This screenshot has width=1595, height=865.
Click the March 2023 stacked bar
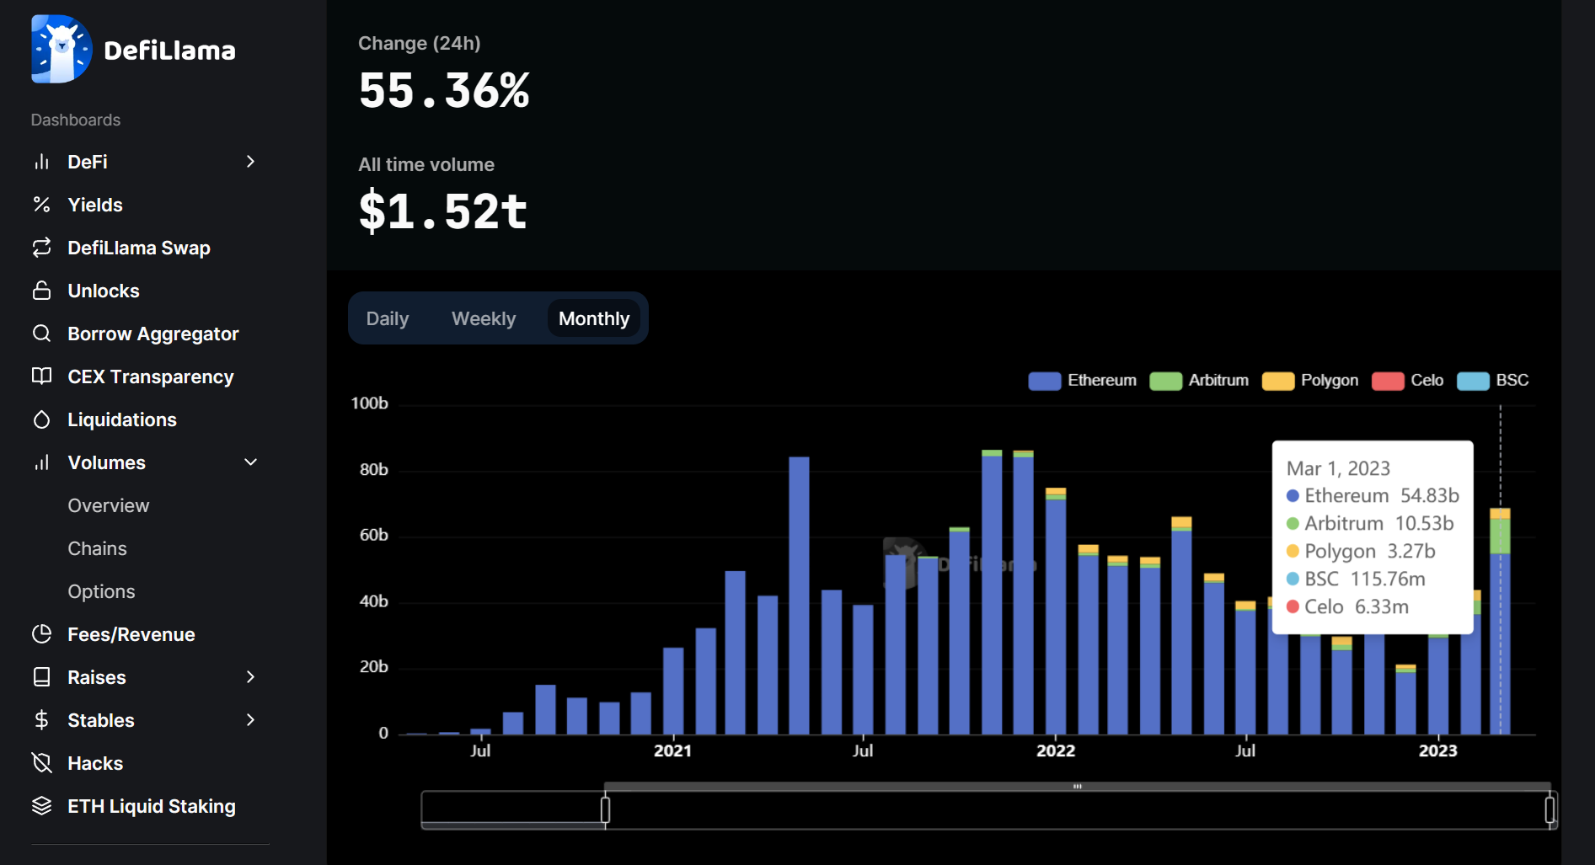point(1500,621)
